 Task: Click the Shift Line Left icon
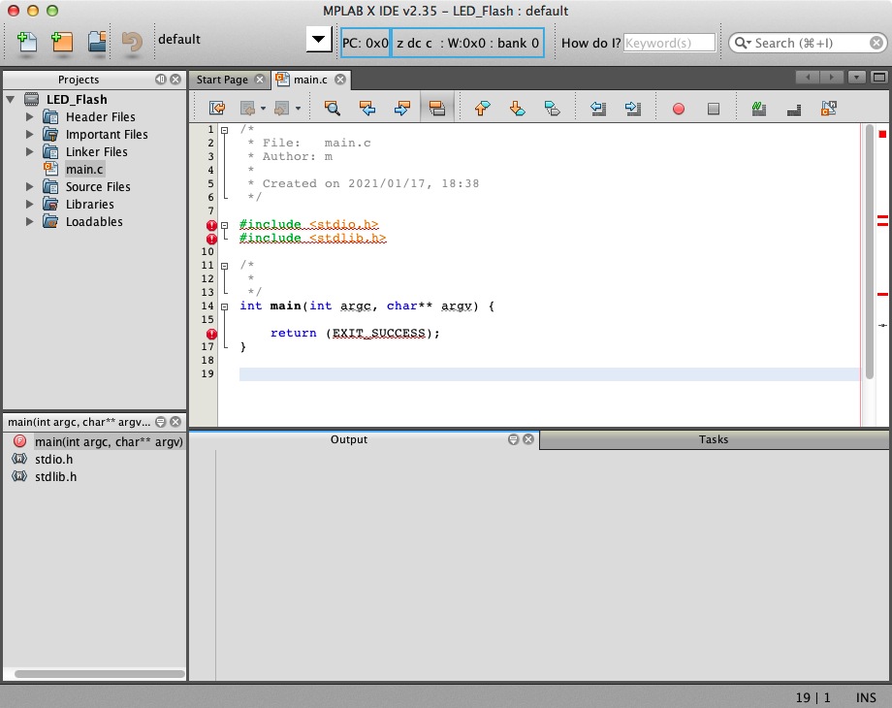[598, 109]
